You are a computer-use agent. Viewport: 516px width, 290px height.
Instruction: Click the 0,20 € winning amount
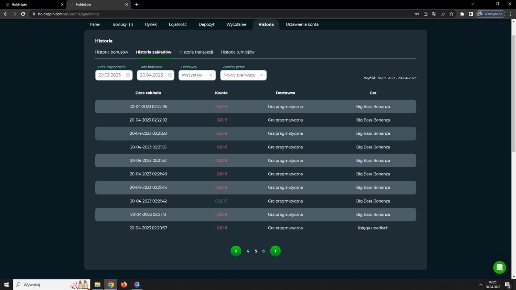pos(221,201)
